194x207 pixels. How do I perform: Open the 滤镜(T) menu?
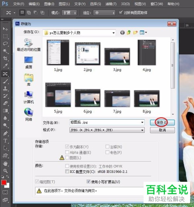pos(111,4)
